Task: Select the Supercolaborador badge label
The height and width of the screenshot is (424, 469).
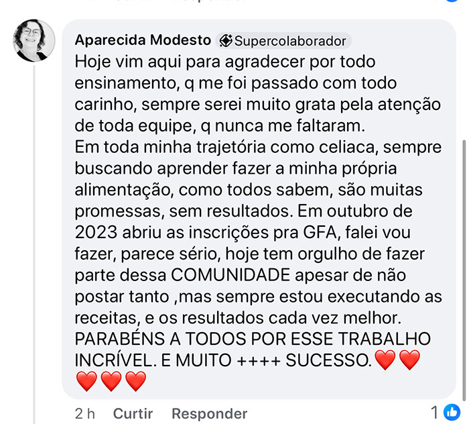Action: [290, 41]
